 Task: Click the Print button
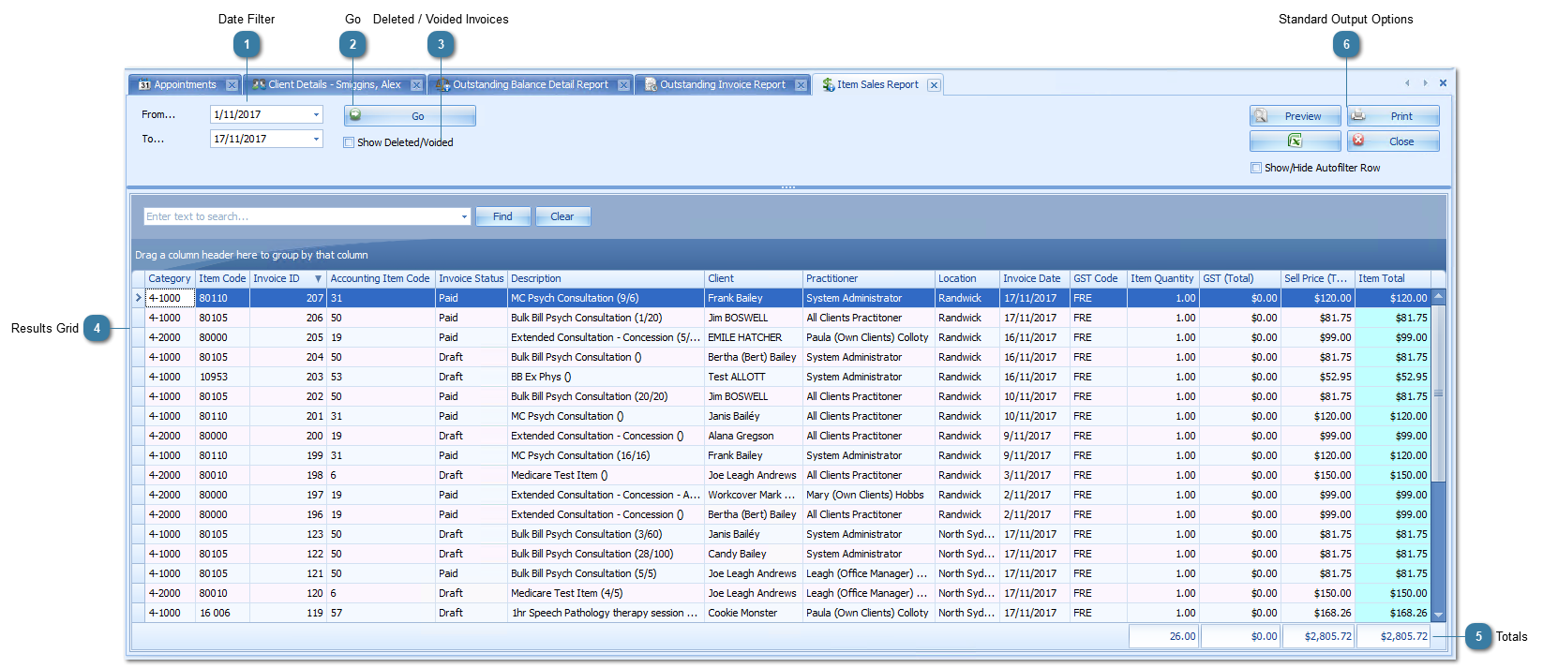point(1393,116)
